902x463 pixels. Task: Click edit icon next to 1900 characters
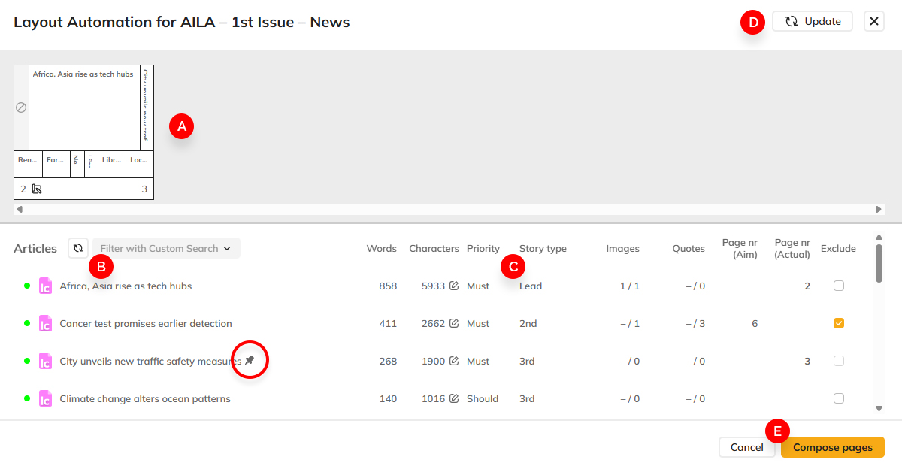coord(454,361)
